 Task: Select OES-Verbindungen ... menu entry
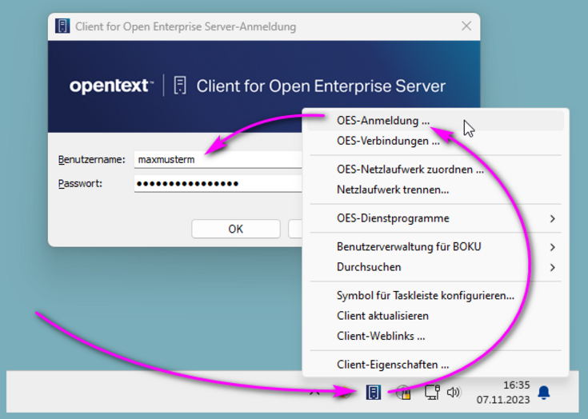click(435, 141)
